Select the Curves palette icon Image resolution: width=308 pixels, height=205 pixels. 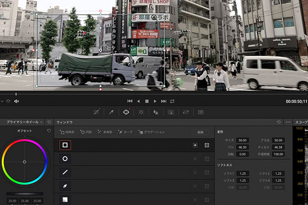pos(97,112)
